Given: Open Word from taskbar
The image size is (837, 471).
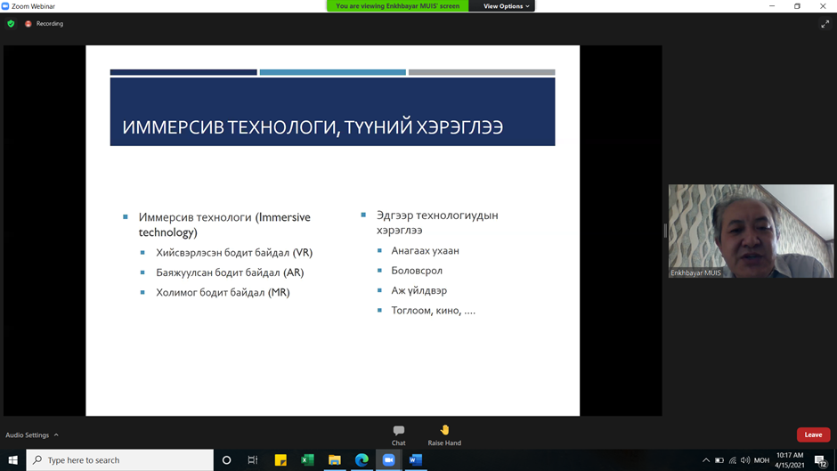Looking at the screenshot, I should click(416, 459).
